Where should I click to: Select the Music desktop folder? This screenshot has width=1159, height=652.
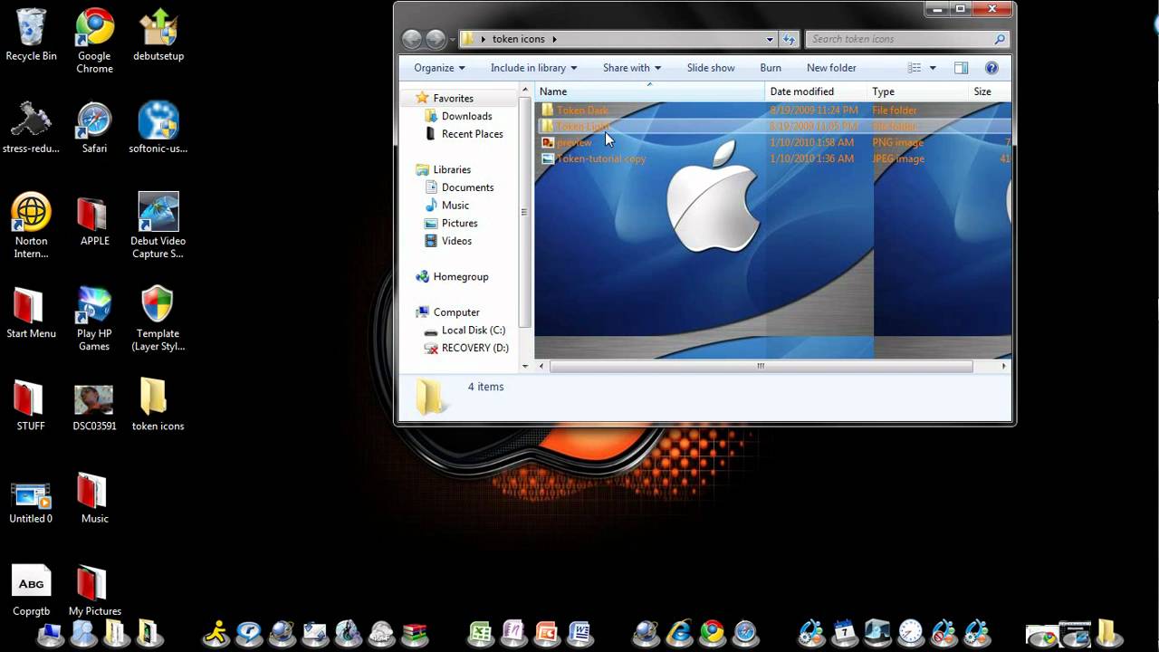point(94,498)
